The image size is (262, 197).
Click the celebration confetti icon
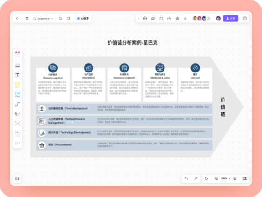tap(153, 19)
